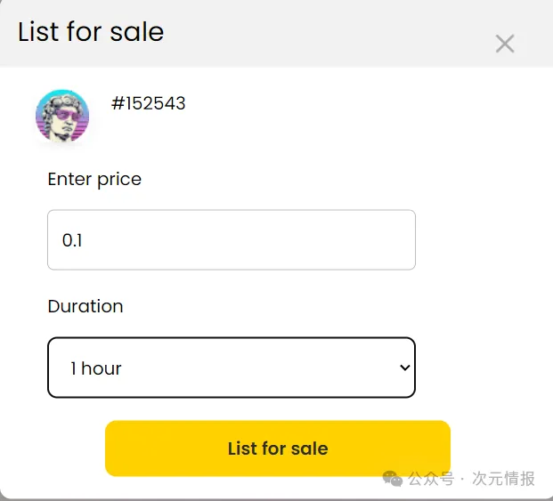Click the WeChat logo icon in watermark
Image resolution: width=553 pixels, height=501 pixels.
coord(393,479)
